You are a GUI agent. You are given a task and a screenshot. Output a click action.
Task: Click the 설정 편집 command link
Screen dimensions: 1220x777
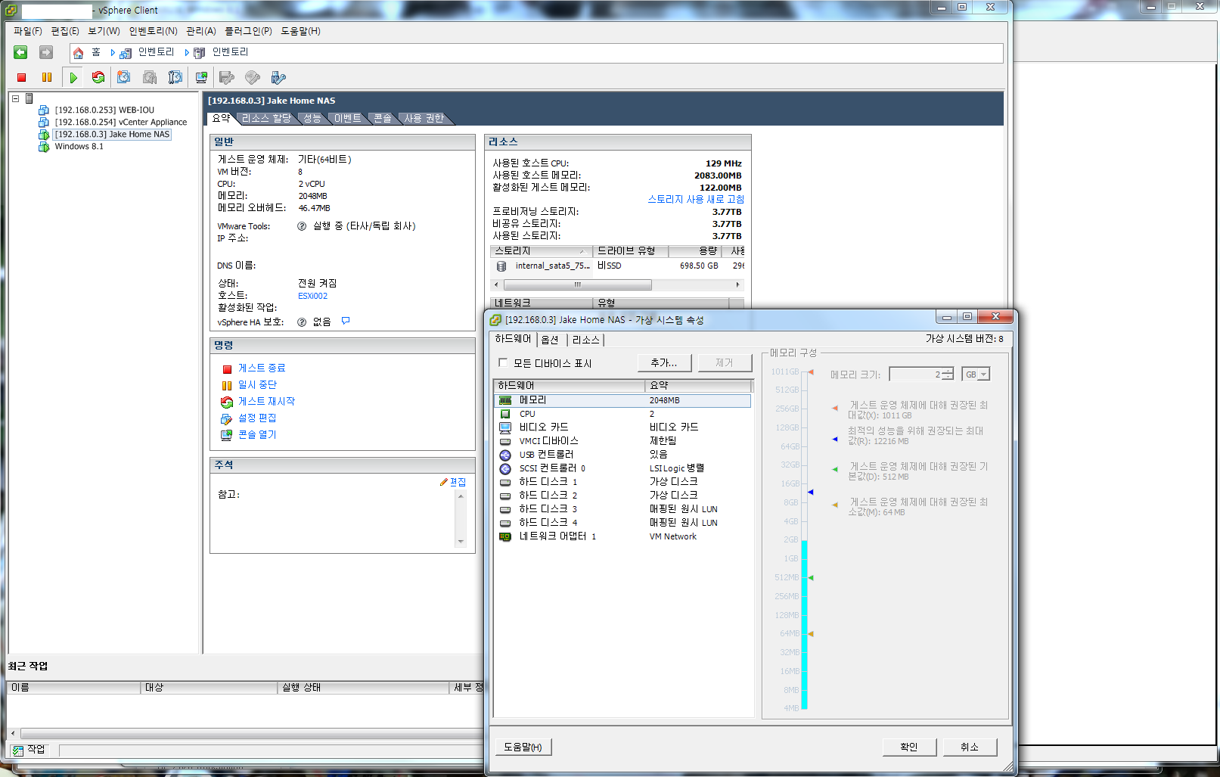click(x=257, y=418)
